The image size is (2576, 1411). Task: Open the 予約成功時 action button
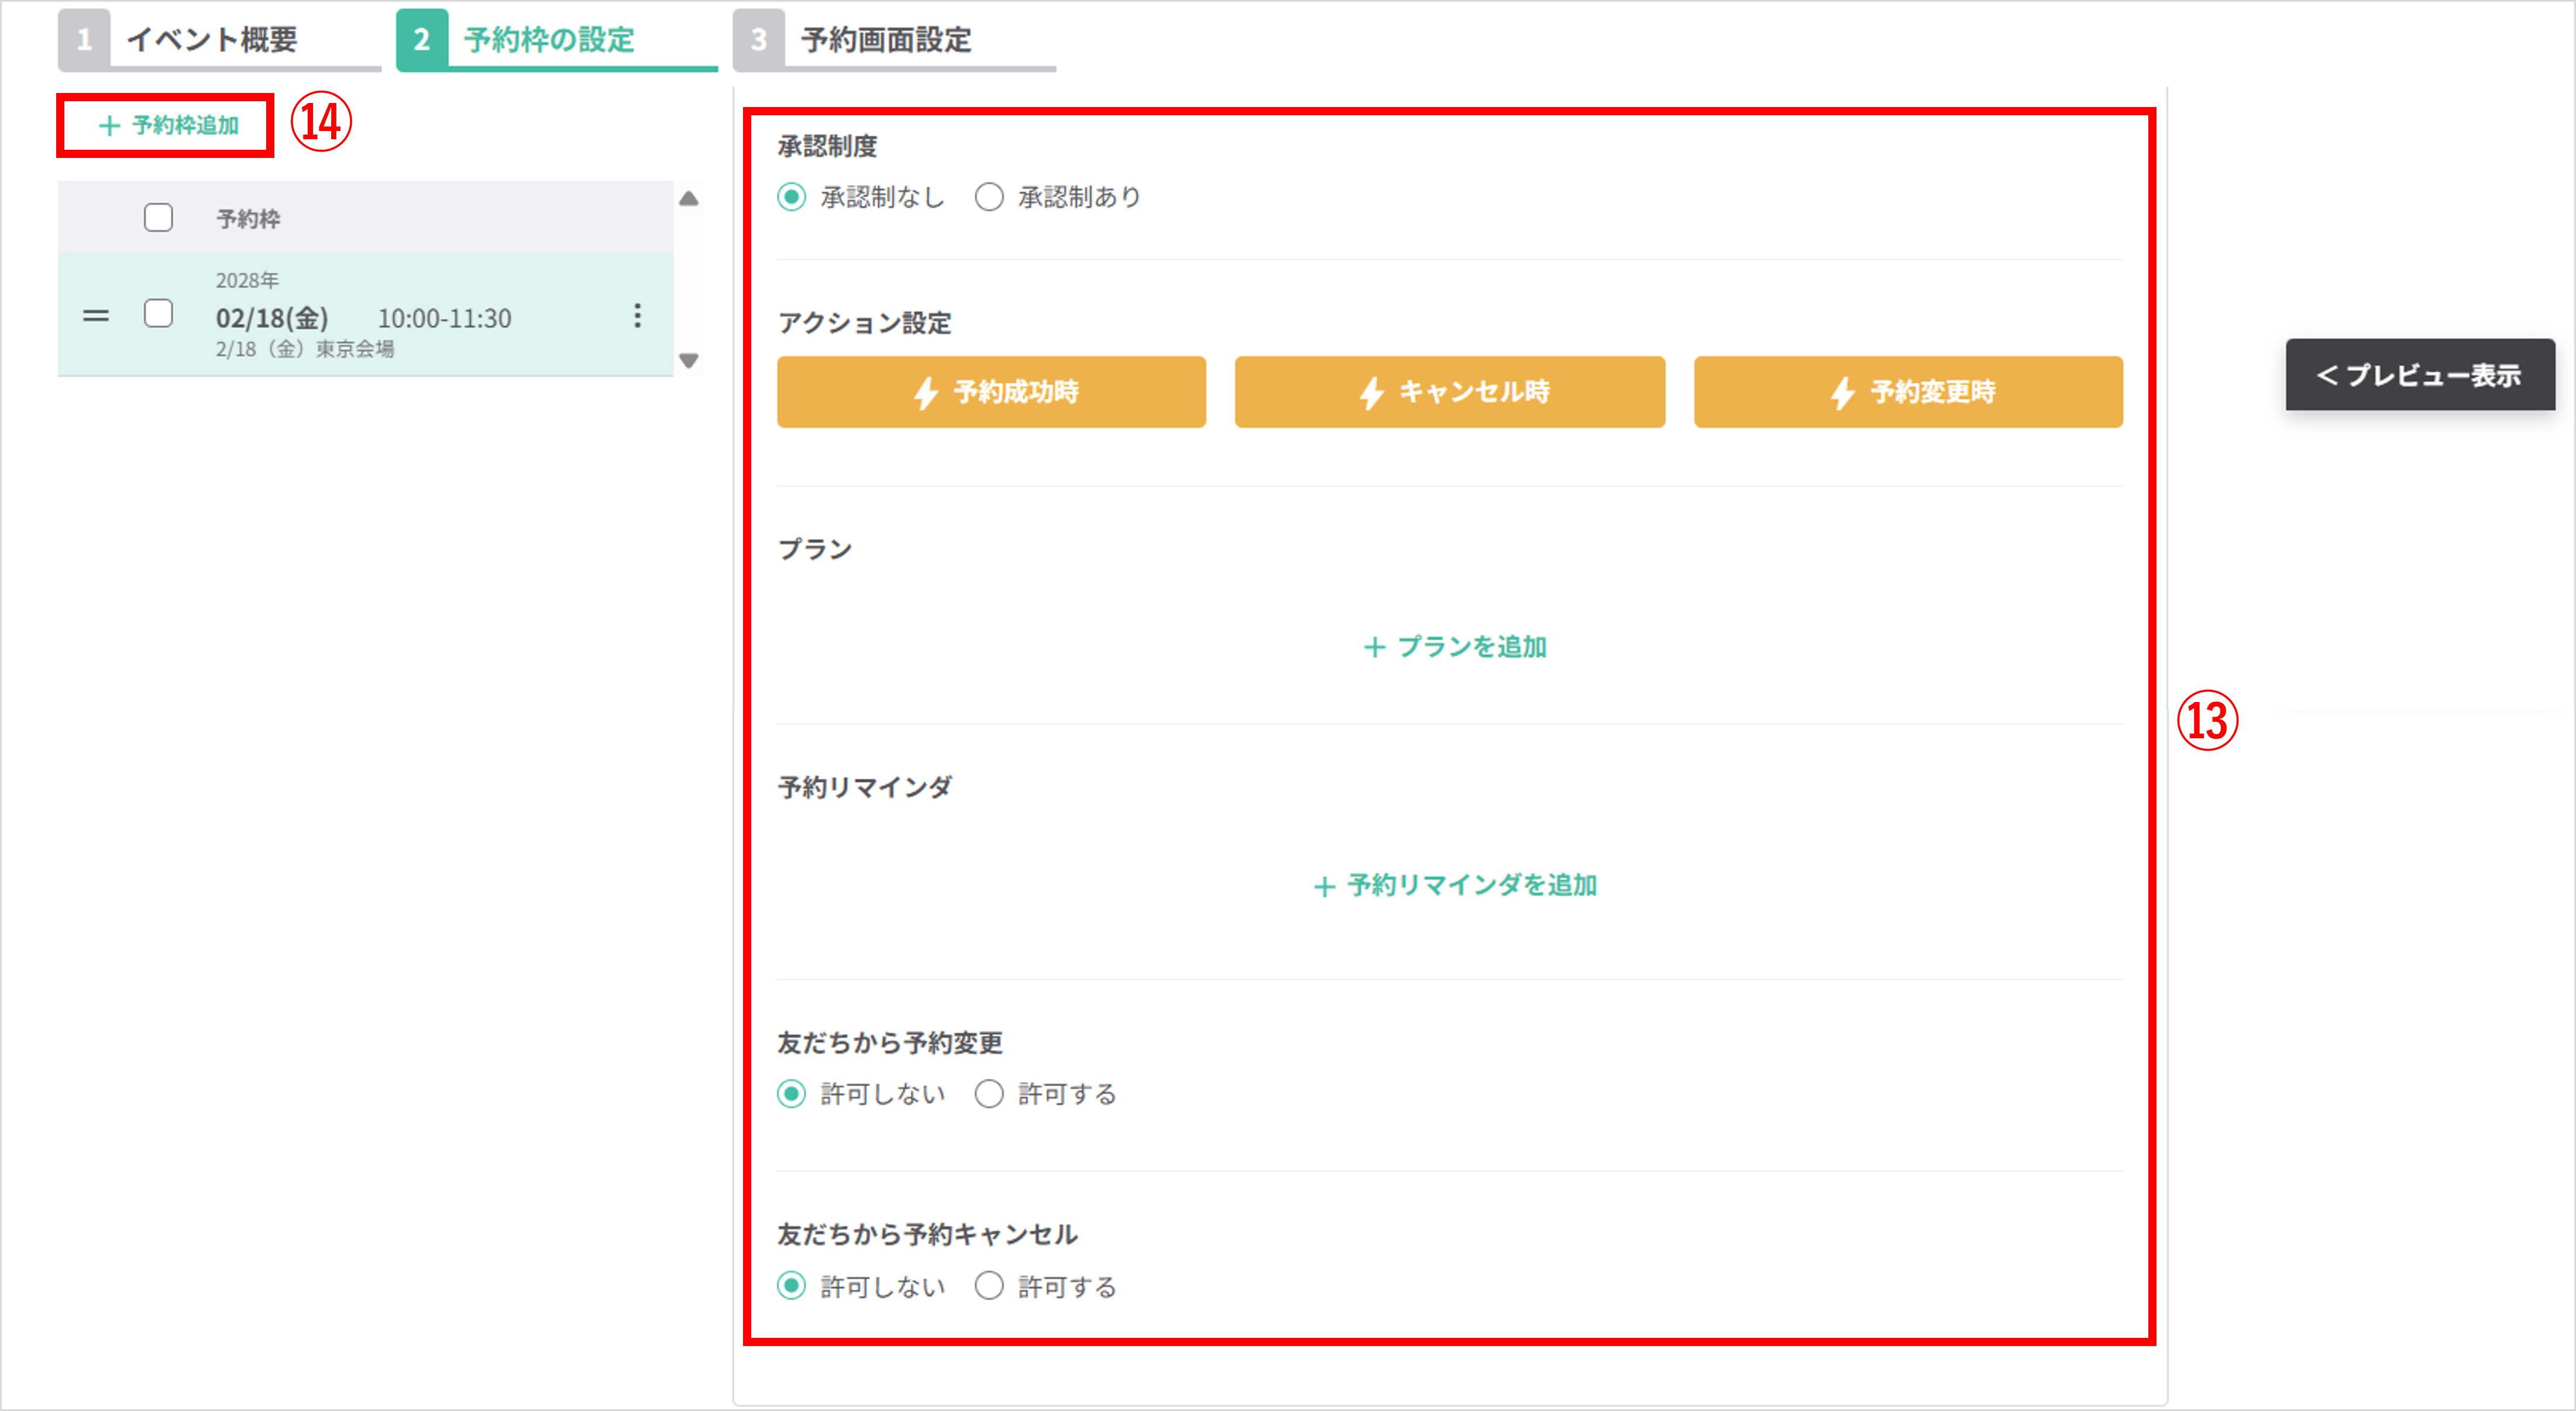991,392
